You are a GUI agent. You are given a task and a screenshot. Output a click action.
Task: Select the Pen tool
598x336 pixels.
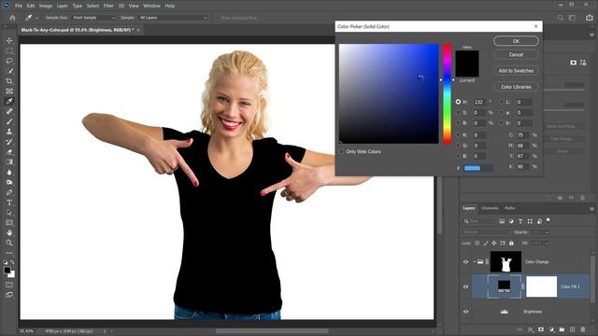[x=9, y=192]
